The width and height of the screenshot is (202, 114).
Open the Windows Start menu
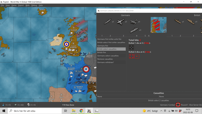4,111
